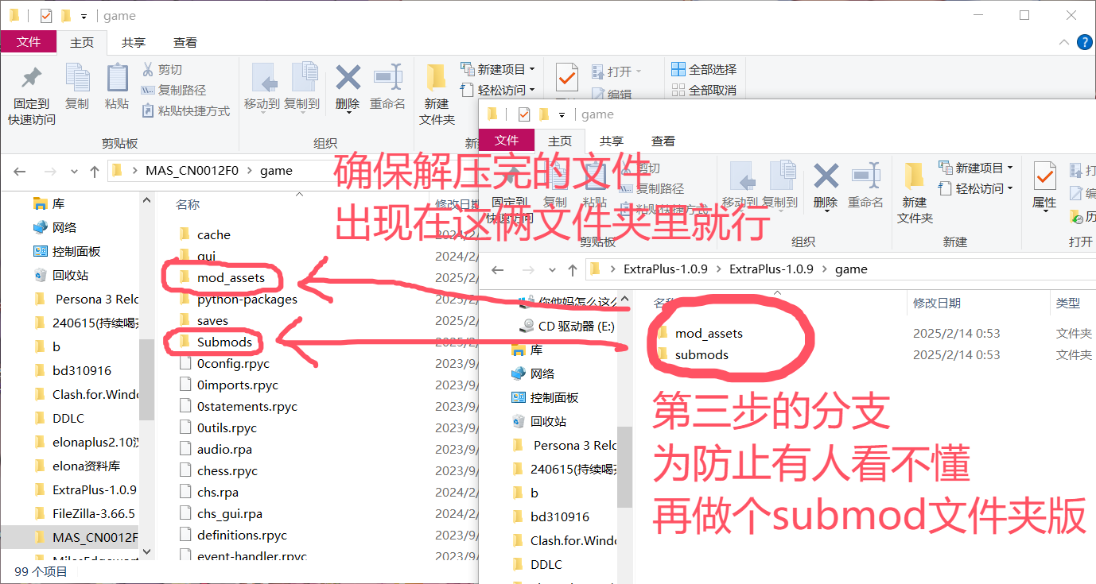Collapse the ribbon with the chevron near help
The image size is (1096, 584).
click(x=1065, y=42)
